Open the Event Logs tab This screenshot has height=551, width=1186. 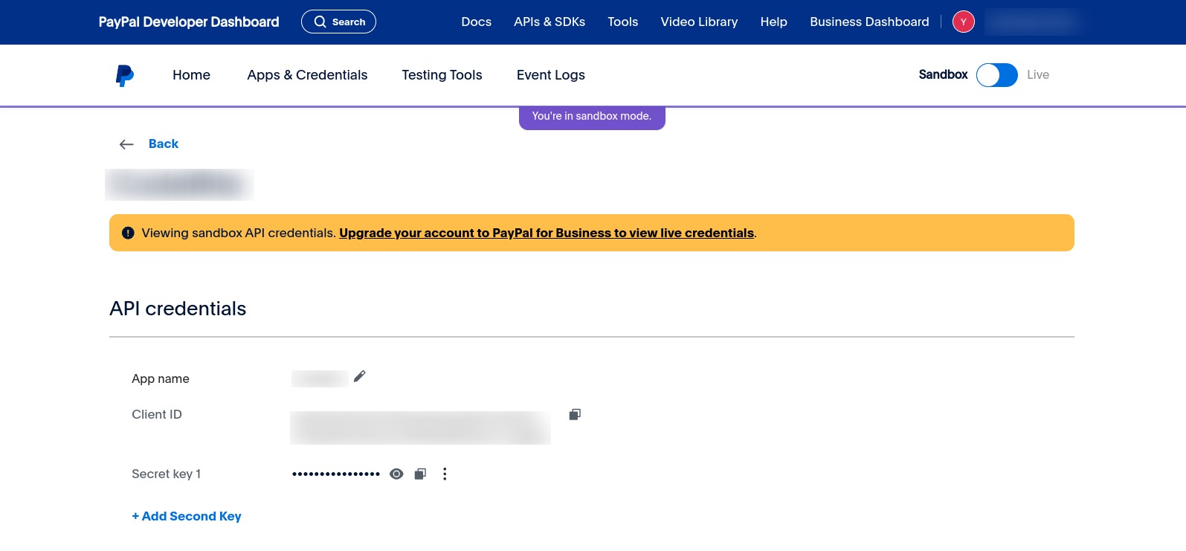[x=551, y=75]
